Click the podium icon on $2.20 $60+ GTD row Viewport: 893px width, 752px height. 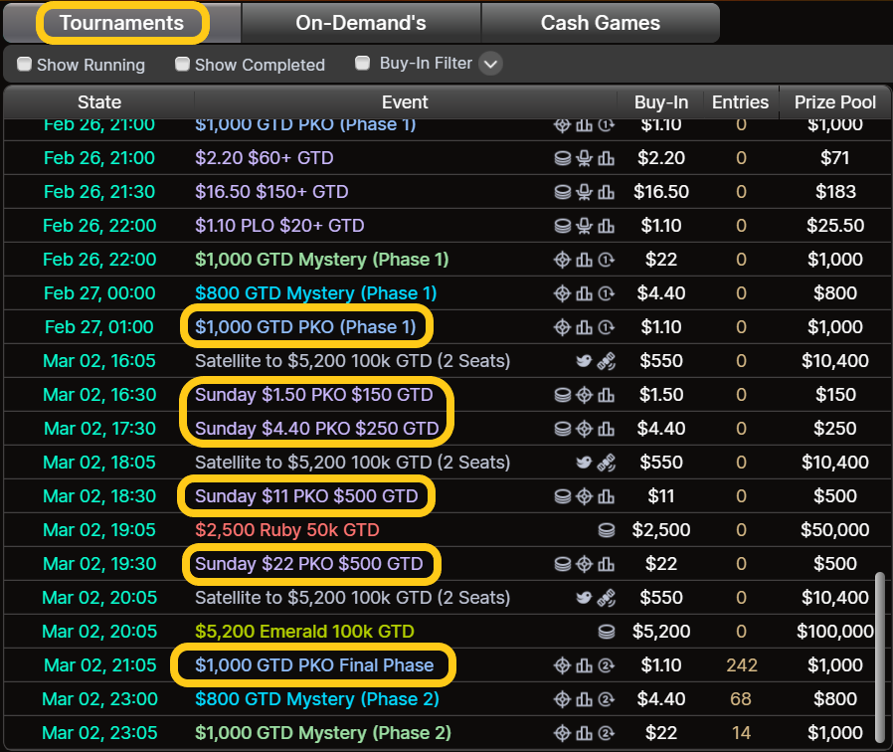[x=606, y=158]
